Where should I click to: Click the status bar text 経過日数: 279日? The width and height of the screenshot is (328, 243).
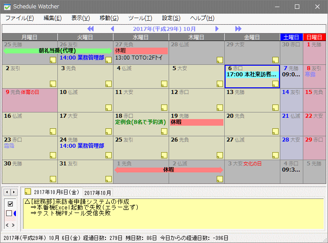[103, 238]
